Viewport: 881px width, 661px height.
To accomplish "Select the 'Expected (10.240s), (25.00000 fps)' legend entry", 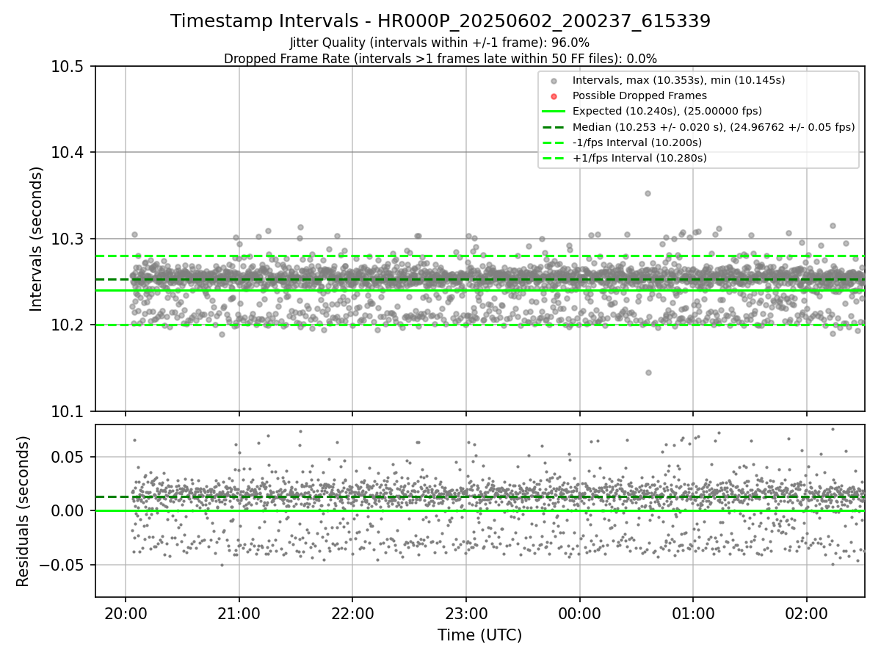I will [667, 111].
